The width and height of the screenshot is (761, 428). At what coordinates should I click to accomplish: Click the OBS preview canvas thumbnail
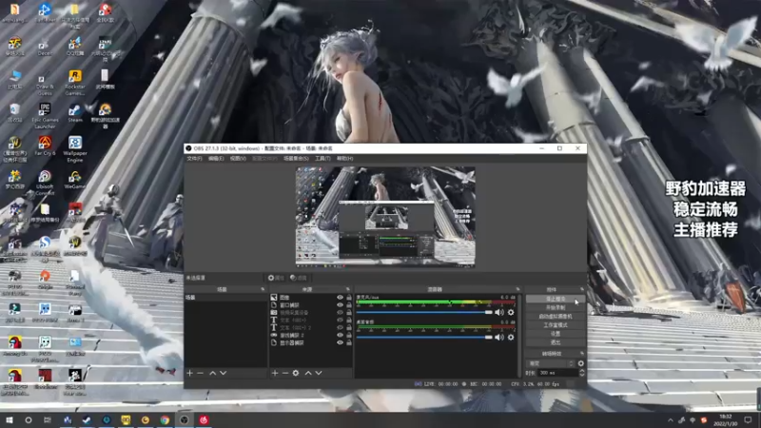tap(385, 217)
